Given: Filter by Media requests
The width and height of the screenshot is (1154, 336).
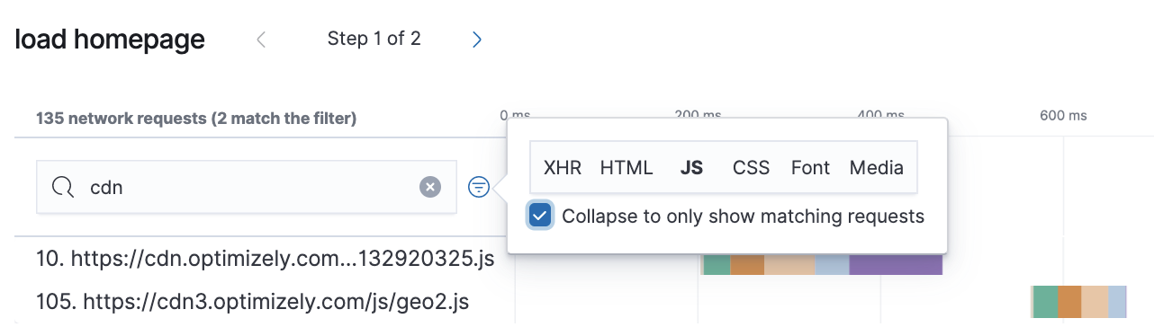Looking at the screenshot, I should click(x=876, y=168).
